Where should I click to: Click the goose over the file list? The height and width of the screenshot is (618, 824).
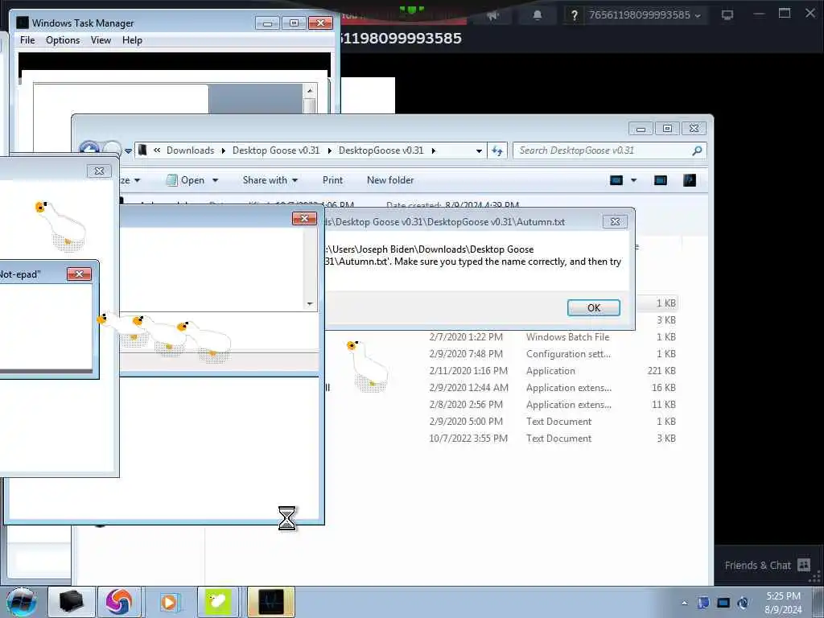368,366
